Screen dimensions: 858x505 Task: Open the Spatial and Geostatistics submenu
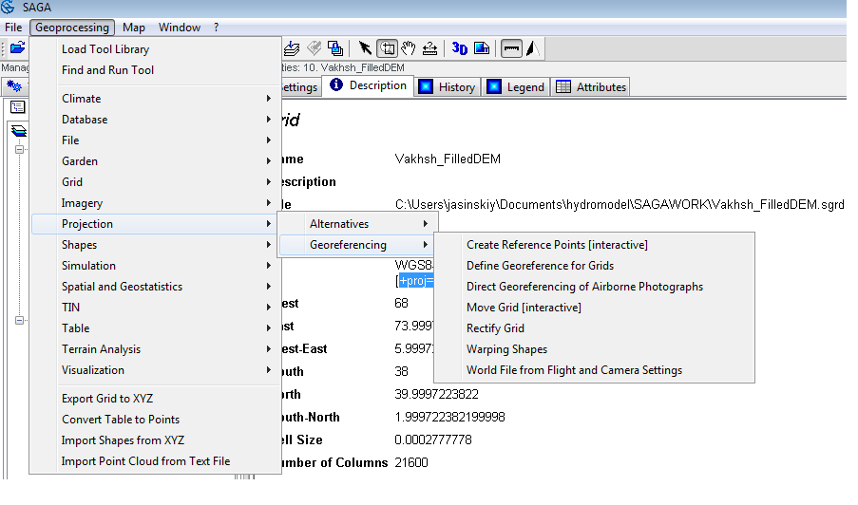pyautogui.click(x=122, y=287)
